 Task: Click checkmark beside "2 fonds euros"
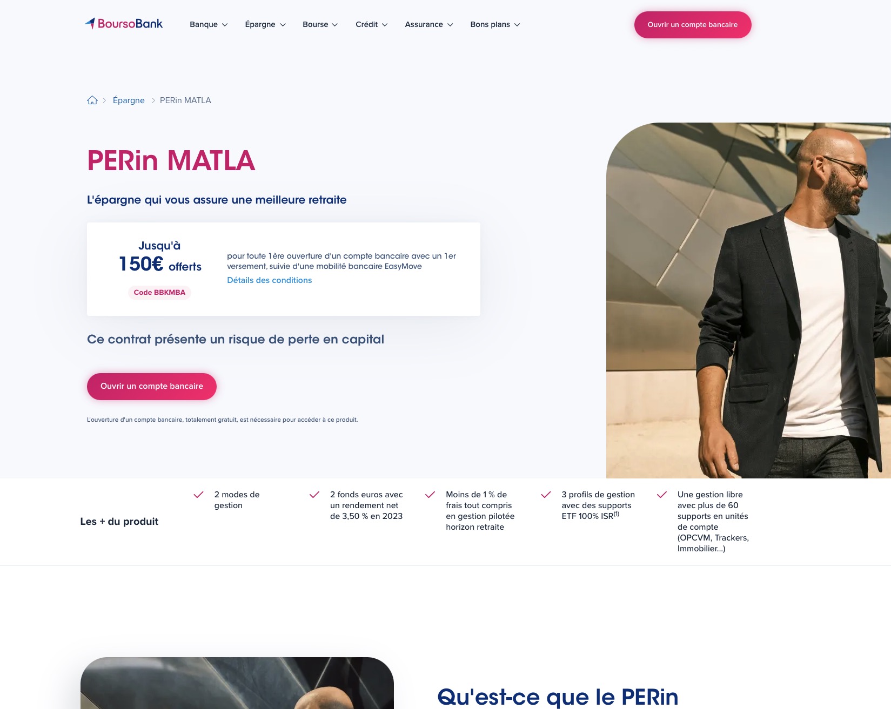pos(314,495)
